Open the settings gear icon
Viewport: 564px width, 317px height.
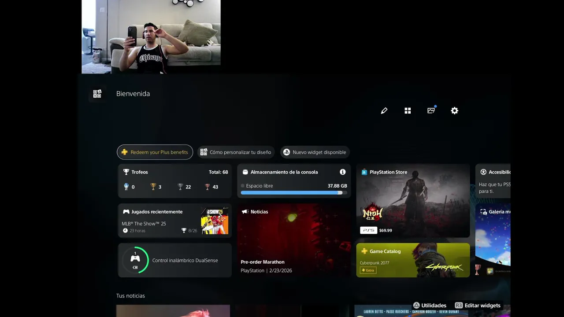pyautogui.click(x=455, y=111)
